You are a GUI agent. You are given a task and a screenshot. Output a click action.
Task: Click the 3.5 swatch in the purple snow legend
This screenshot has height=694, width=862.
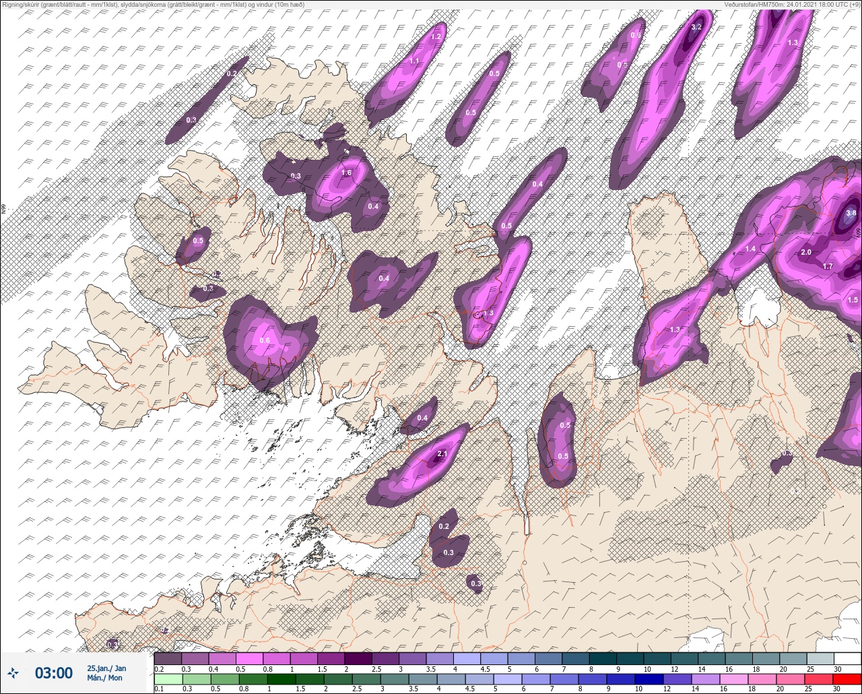(x=440, y=659)
